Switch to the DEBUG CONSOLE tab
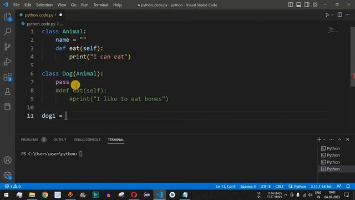Viewport: 355px width, 200px height. pos(87,139)
